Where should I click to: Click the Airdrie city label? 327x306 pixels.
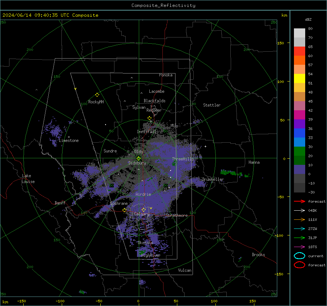[x=143, y=194]
